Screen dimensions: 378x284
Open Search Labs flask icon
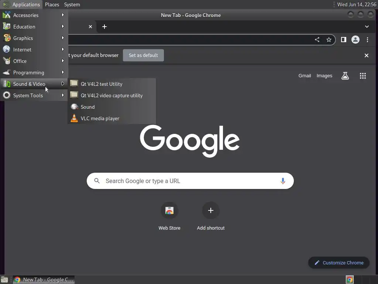(x=345, y=76)
